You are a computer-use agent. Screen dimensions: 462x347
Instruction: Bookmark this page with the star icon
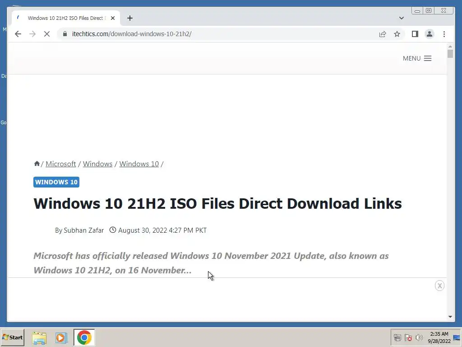tap(397, 34)
